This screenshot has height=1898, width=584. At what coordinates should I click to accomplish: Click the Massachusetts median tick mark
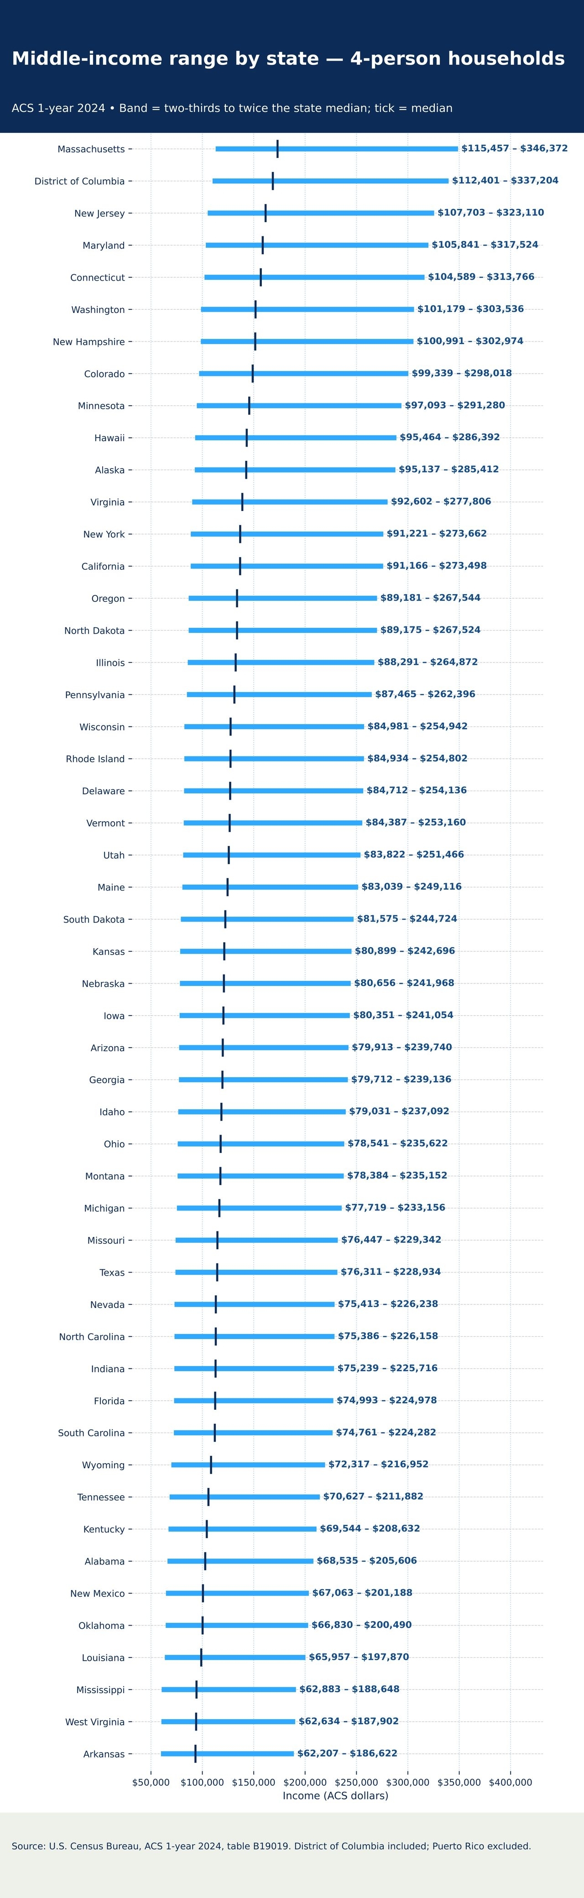[x=278, y=149]
